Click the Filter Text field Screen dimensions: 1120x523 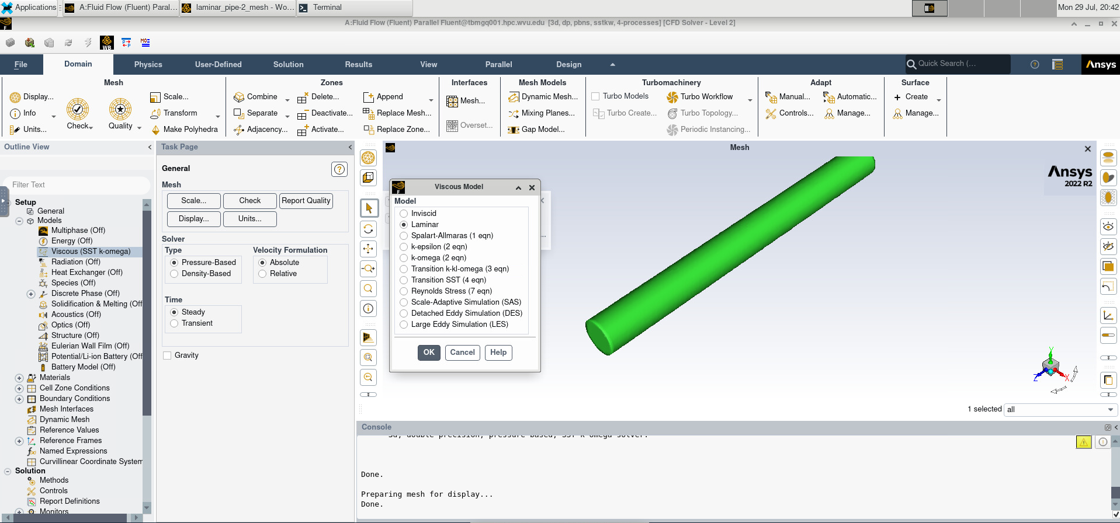tap(77, 185)
